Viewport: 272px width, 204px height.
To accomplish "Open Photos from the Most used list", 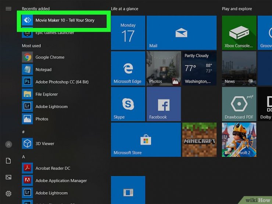I will (x=42, y=119).
